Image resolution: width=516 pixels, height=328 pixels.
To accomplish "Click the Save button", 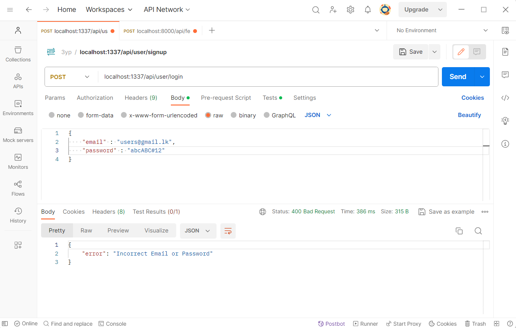I will coord(411,52).
